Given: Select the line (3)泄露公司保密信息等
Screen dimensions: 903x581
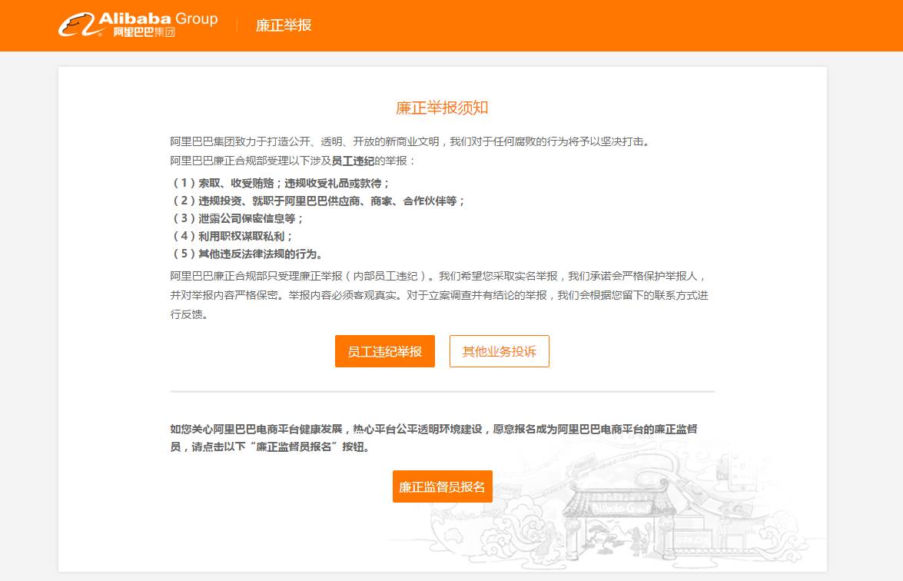Looking at the screenshot, I should click(237, 219).
